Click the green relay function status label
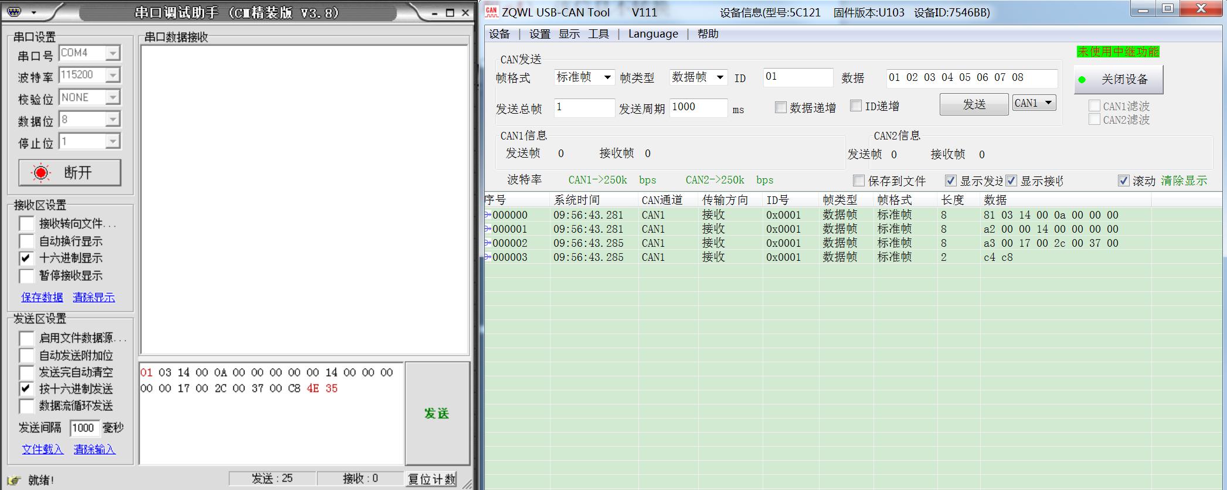The image size is (1227, 490). tap(1117, 52)
